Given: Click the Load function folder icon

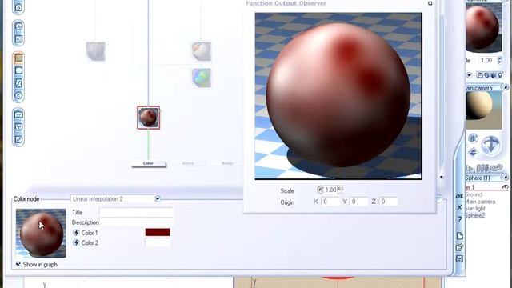Looking at the screenshot, I should coord(459,247).
